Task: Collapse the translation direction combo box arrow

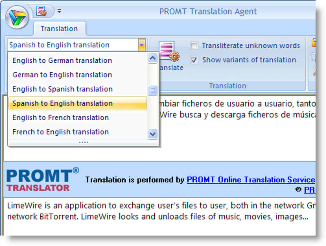Action: point(142,45)
